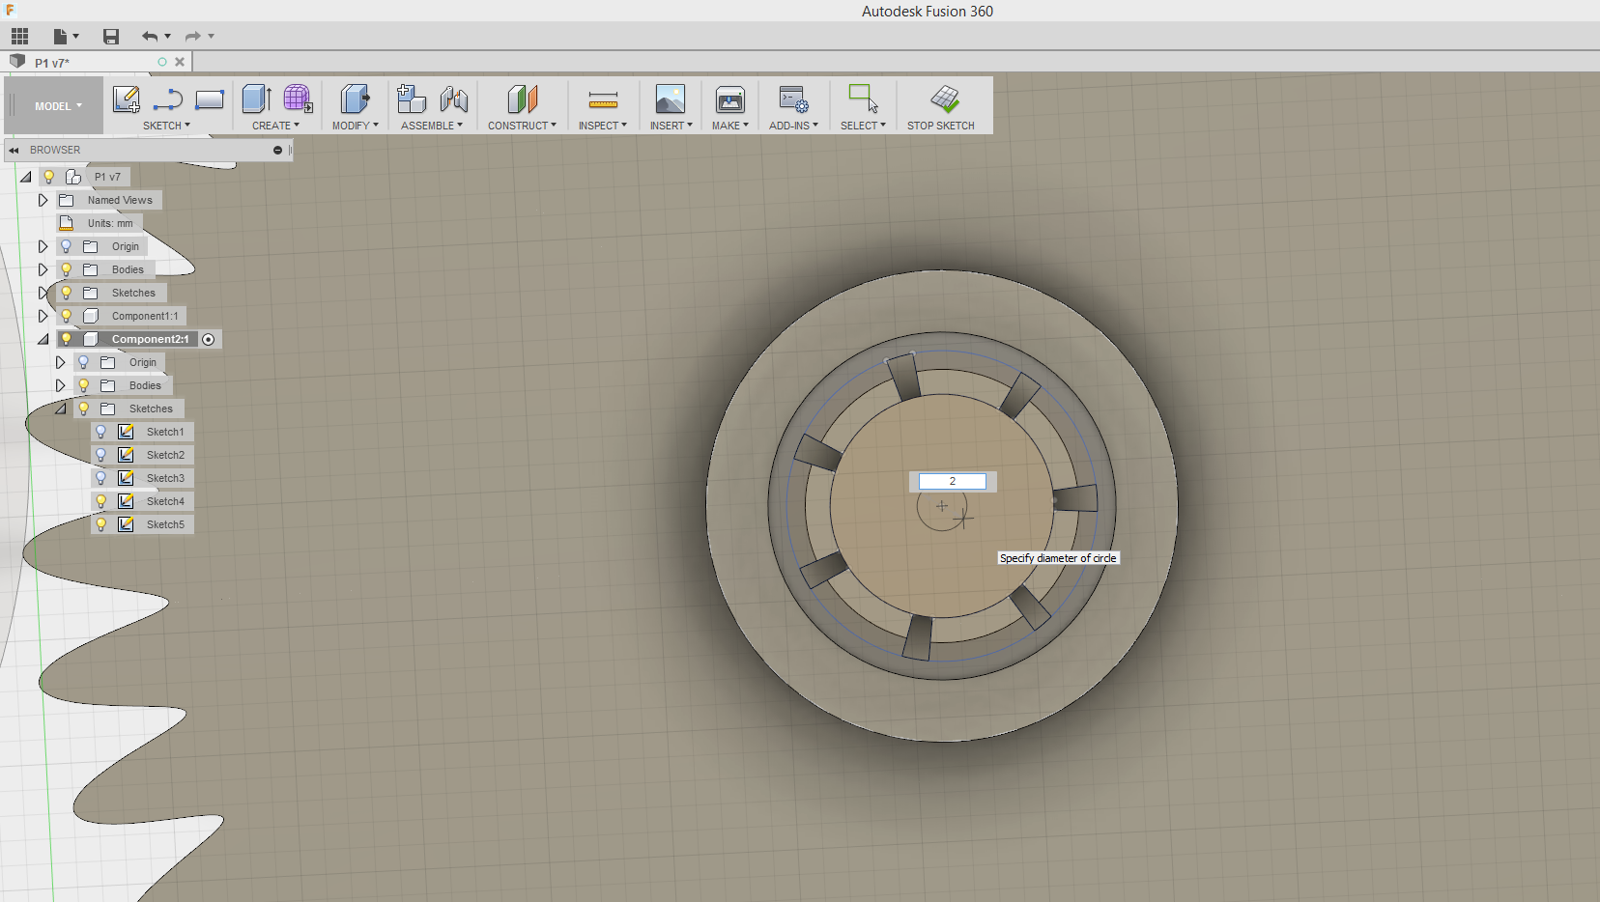Open the ADD-INS dropdown menu

coord(793,126)
